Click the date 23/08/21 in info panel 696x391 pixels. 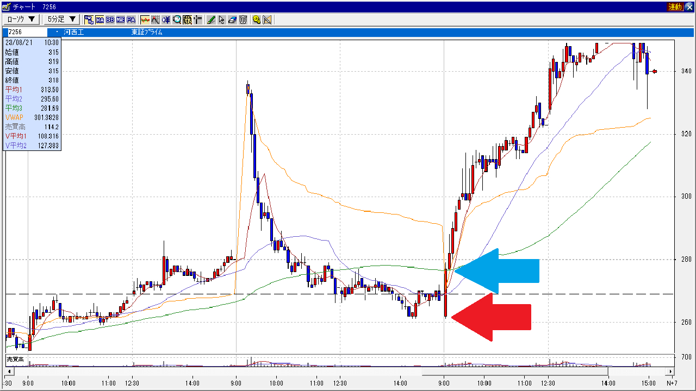click(x=18, y=42)
